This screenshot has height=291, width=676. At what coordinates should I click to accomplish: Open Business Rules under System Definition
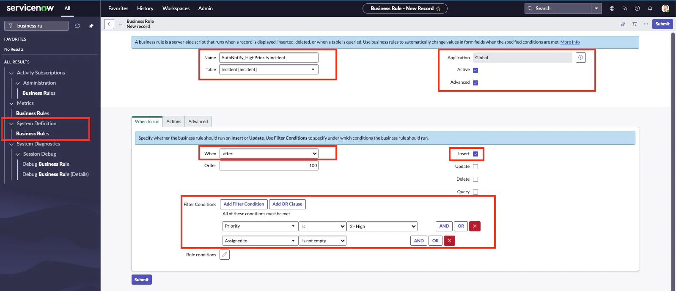coord(33,134)
